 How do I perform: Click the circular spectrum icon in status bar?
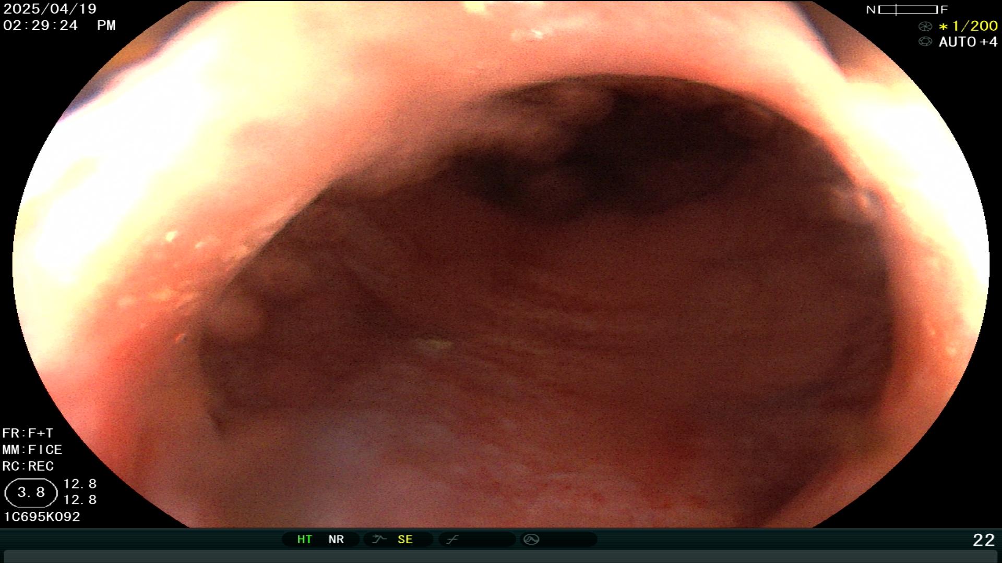[x=531, y=539]
